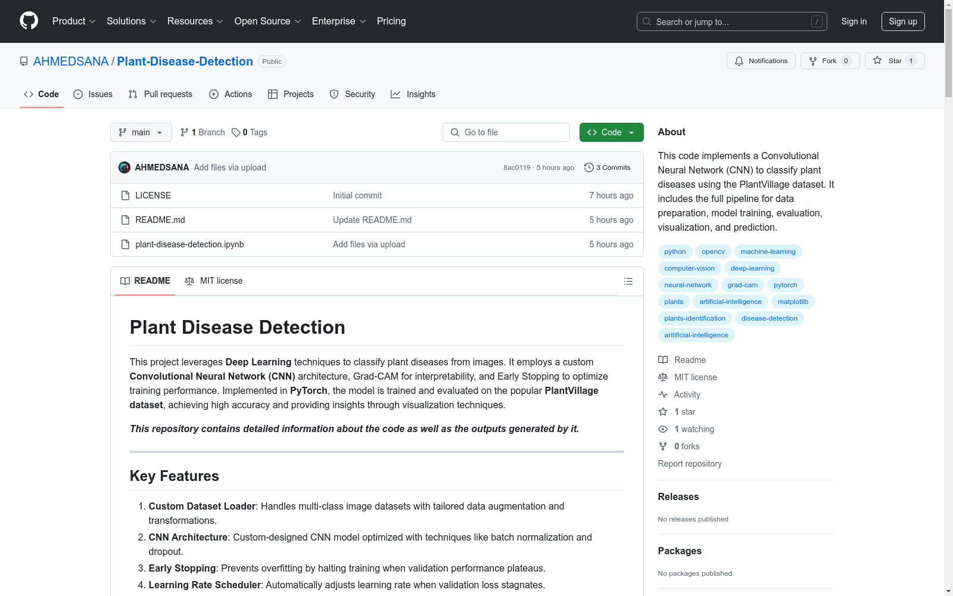Select the README tab in file viewer
Image resolution: width=953 pixels, height=596 pixels.
coord(145,281)
